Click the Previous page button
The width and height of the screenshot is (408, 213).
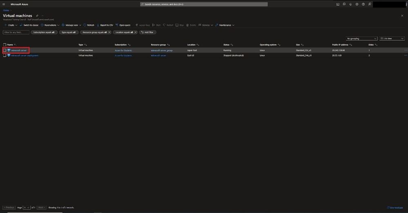[9, 208]
